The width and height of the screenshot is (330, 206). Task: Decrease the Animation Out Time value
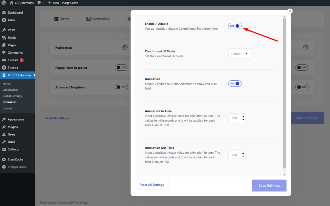243,157
